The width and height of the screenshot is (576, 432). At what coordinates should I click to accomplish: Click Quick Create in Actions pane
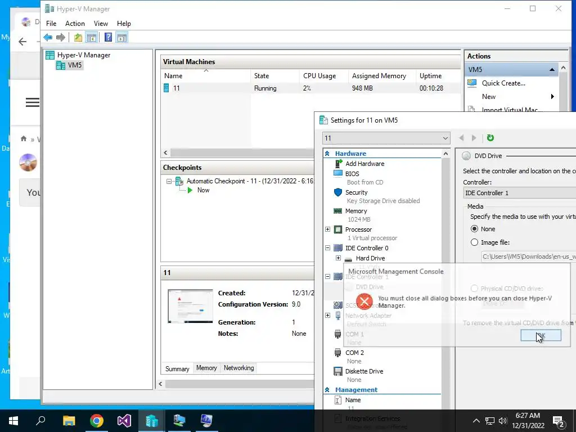[503, 83]
